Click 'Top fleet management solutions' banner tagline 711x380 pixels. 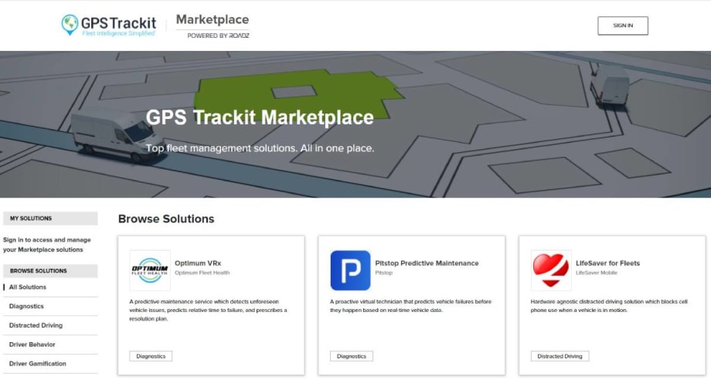tap(260, 148)
